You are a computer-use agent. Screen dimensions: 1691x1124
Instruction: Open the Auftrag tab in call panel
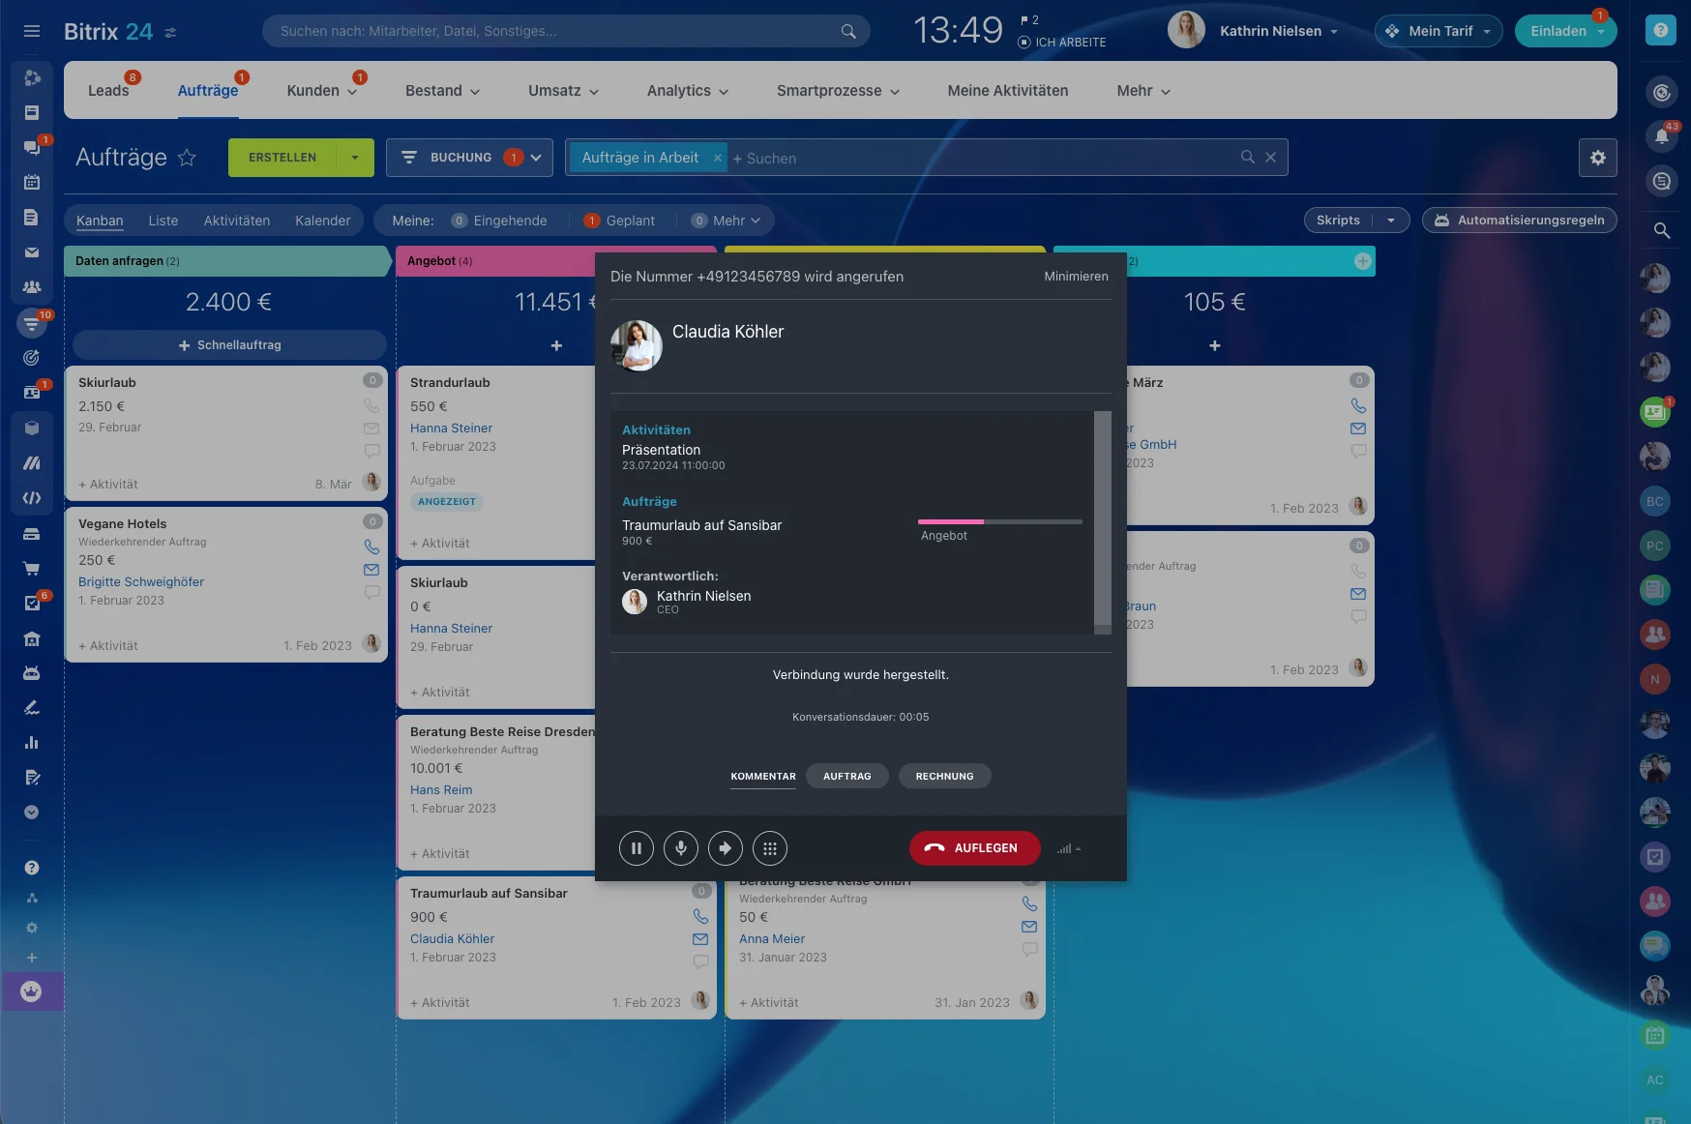(846, 776)
